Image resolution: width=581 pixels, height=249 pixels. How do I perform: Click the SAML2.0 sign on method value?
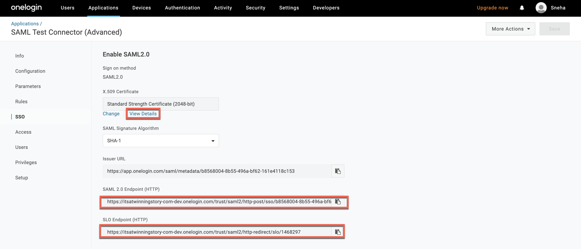(113, 77)
